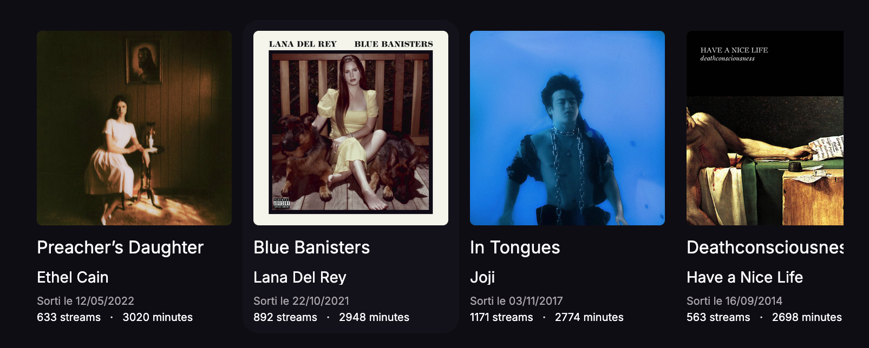Open the Blue Banisters album cover
Image resolution: width=869 pixels, height=348 pixels.
tap(351, 128)
